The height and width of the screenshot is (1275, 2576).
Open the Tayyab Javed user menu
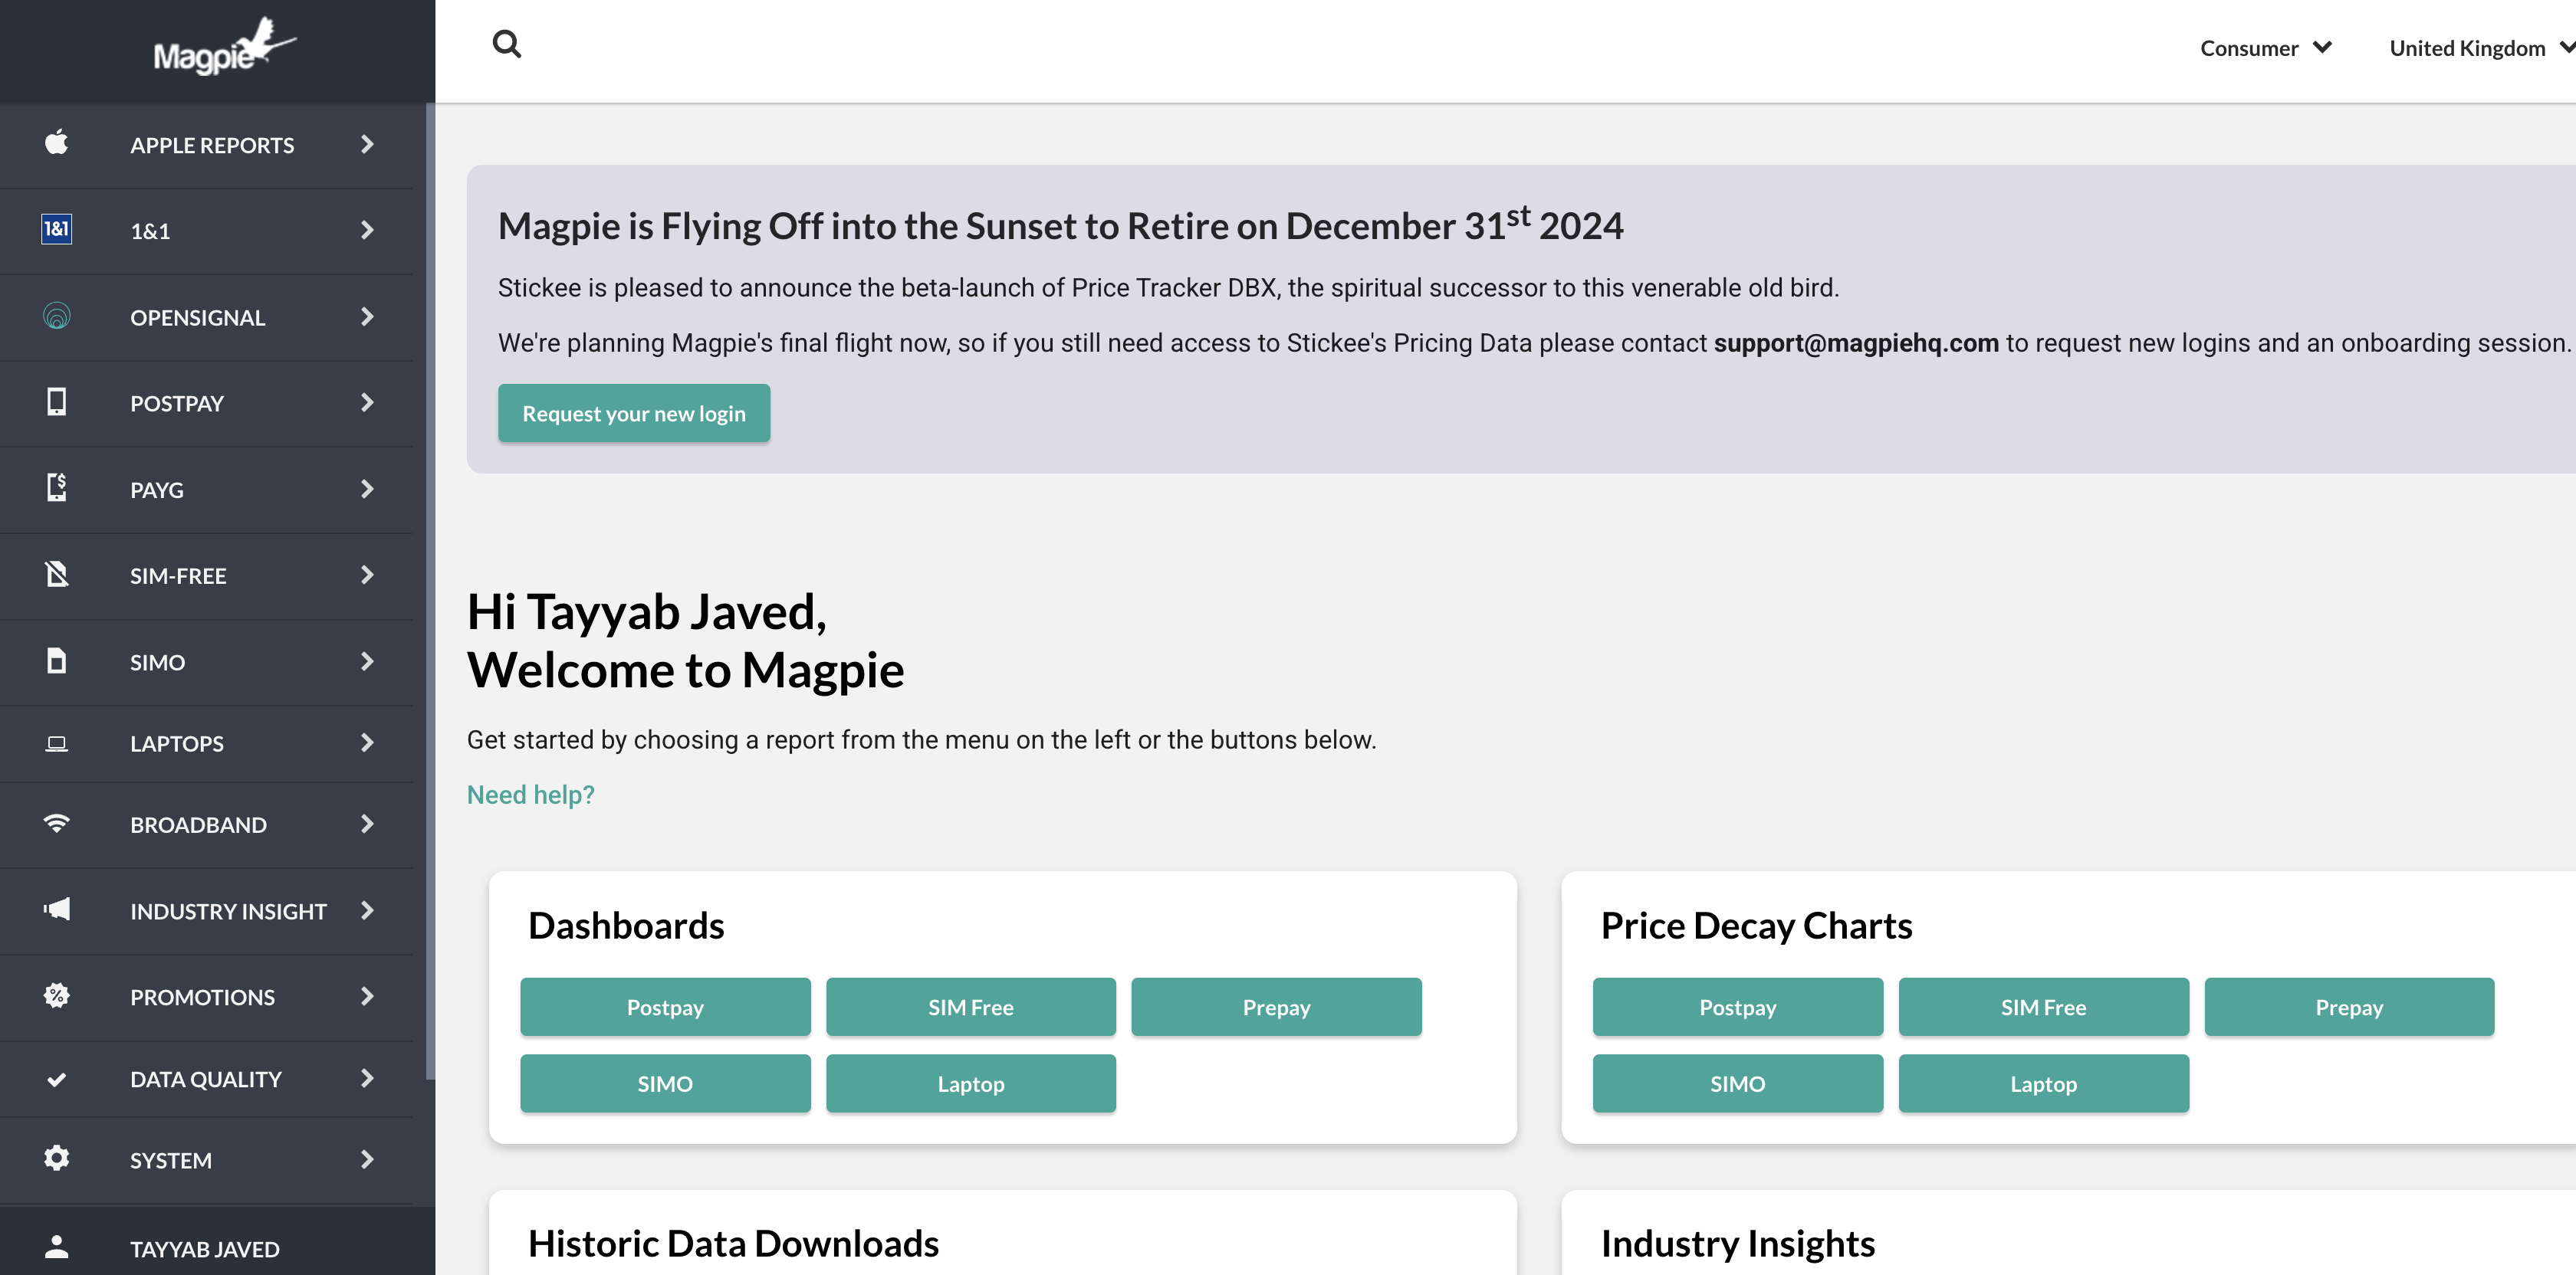tap(205, 1248)
